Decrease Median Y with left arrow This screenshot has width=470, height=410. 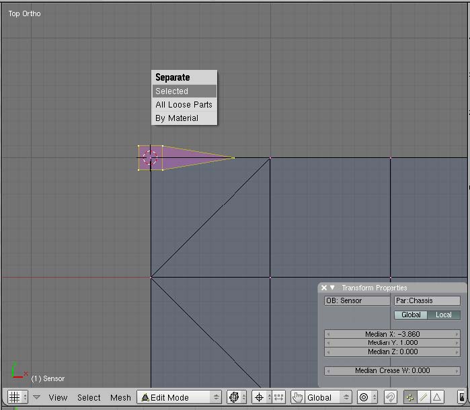(328, 343)
